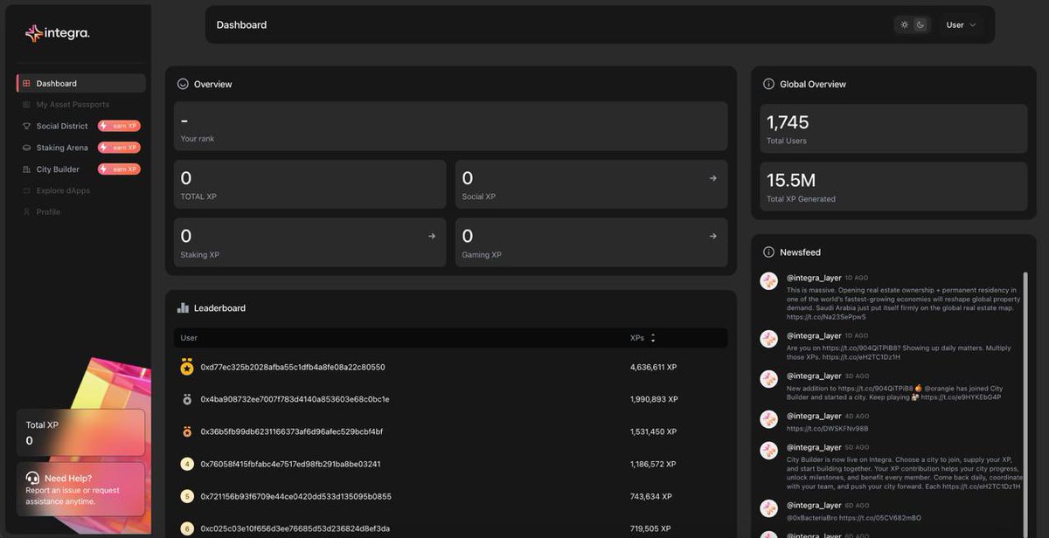
Task: Click the 4,636,611 XP value
Action: [653, 368]
